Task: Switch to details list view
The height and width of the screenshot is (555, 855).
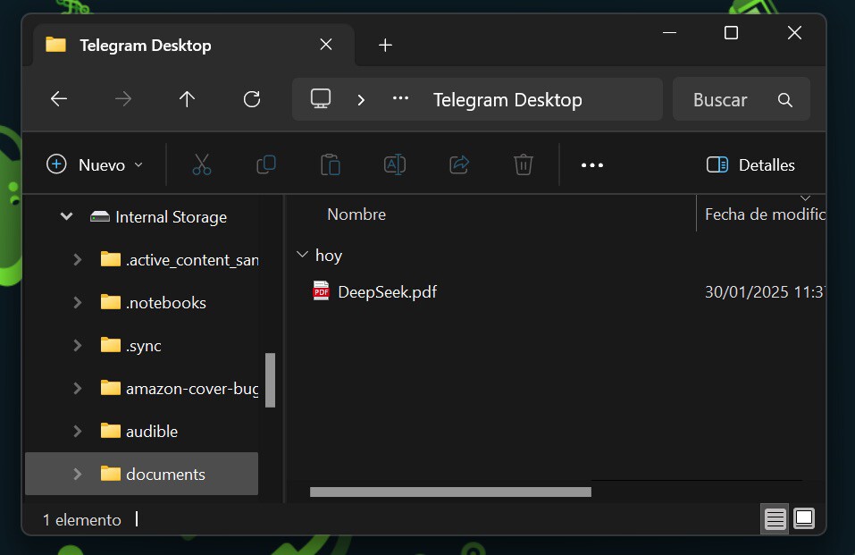Action: (x=775, y=518)
